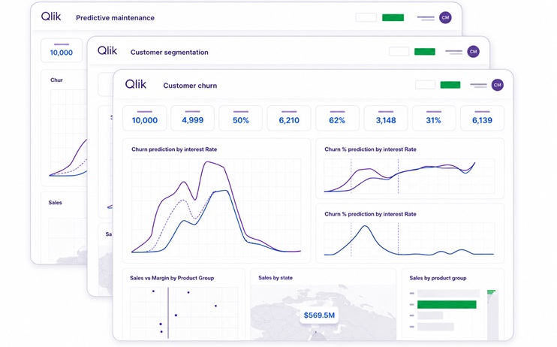Click the $569.5M label on Sales by state map
Viewport: 557px width, 347px height.
pos(319,315)
